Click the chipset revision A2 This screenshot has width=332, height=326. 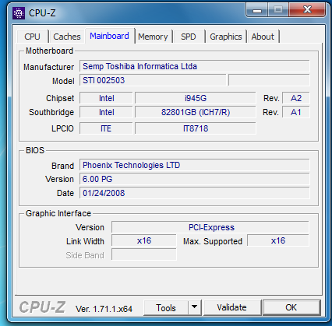(x=296, y=98)
